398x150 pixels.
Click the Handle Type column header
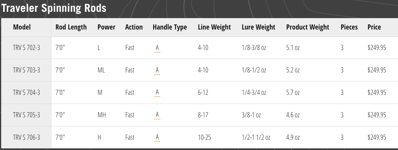pos(170,27)
